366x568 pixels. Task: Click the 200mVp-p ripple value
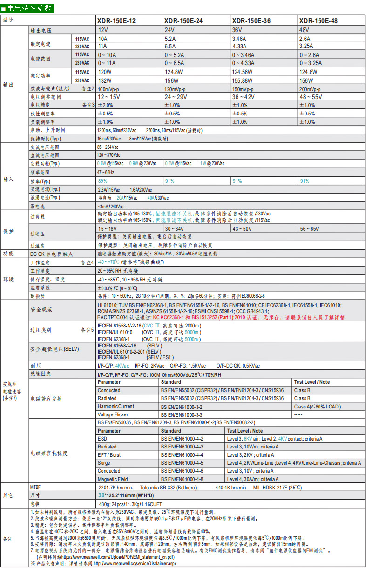(x=310, y=89)
